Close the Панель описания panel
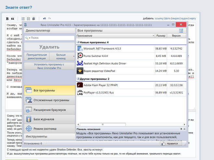This screenshot has width=214, height=160. 184,129
